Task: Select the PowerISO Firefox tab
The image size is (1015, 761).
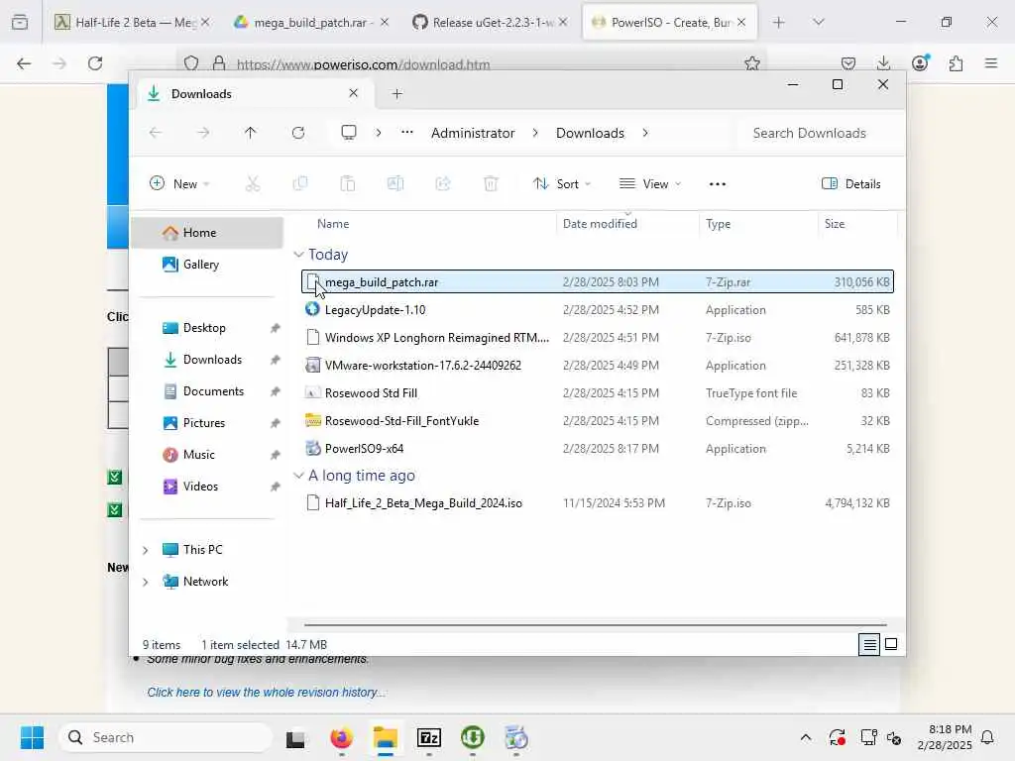Action: click(670, 22)
